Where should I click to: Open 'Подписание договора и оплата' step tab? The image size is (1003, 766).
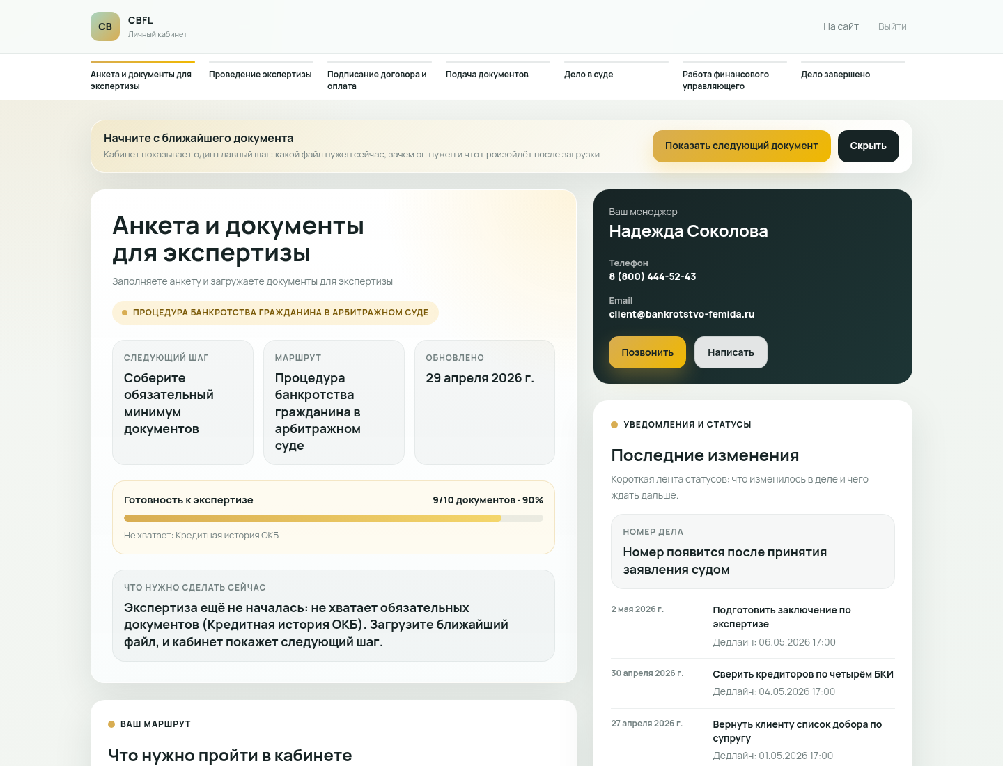(380, 77)
